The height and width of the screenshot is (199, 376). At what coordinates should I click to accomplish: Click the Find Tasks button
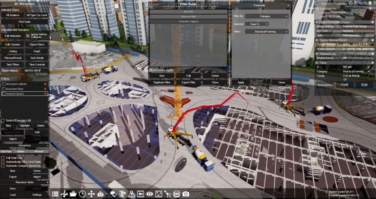(25, 22)
